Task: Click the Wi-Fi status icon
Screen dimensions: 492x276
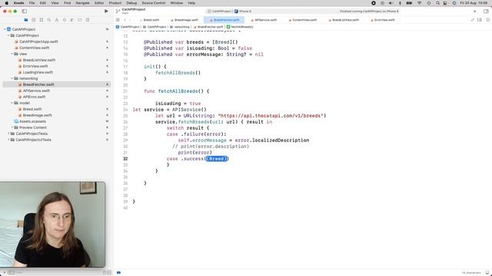Action: click(419, 3)
